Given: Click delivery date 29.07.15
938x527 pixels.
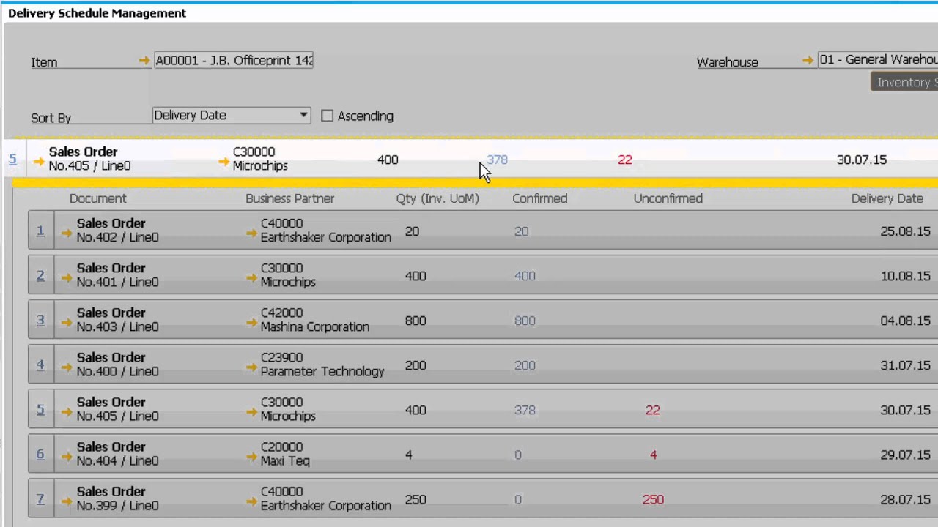Looking at the screenshot, I should [x=905, y=455].
